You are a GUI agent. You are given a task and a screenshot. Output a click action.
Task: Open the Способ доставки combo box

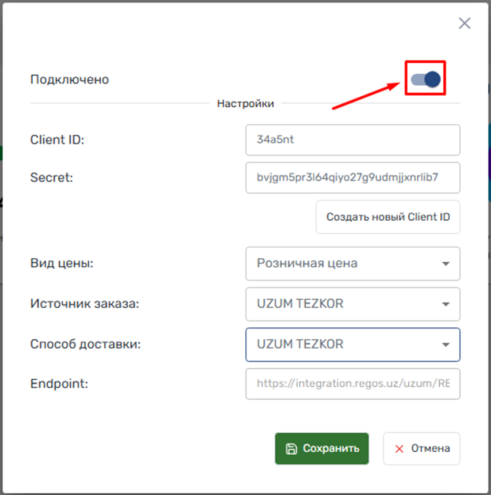click(x=352, y=345)
